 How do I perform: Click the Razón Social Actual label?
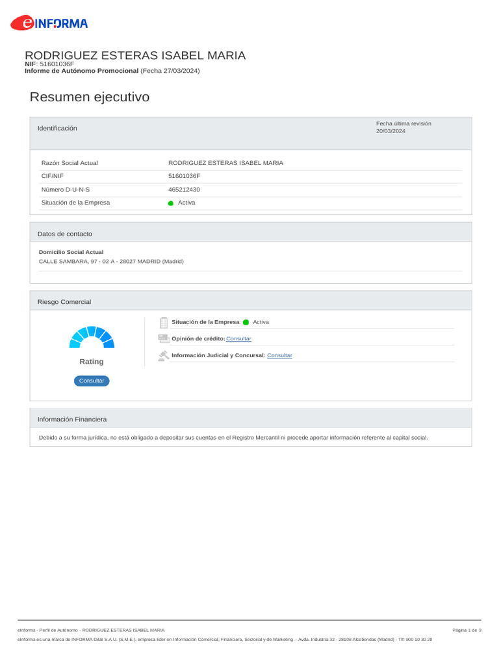70,163
